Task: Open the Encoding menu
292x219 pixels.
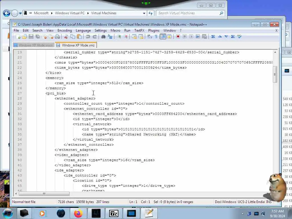Action: [x=65, y=30]
